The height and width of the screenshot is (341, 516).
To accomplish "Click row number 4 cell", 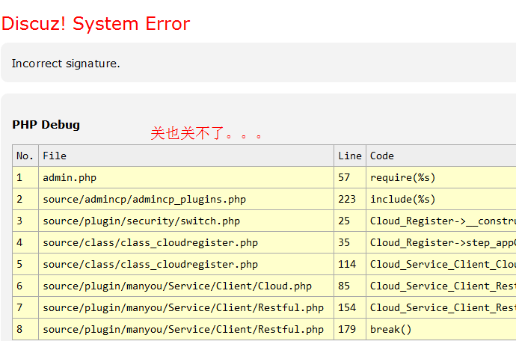I will [x=25, y=242].
